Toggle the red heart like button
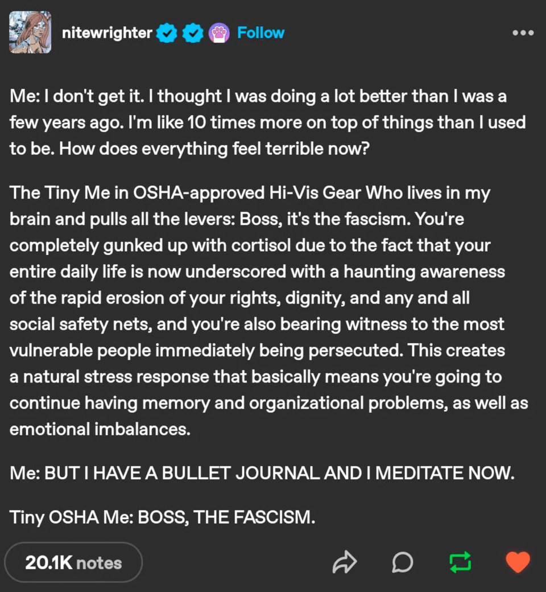Screen dimensions: 546x592 (518, 562)
